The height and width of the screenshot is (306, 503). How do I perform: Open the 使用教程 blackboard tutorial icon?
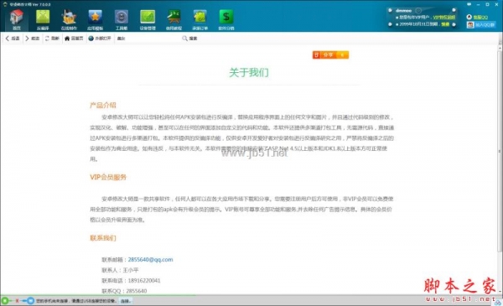[174, 19]
